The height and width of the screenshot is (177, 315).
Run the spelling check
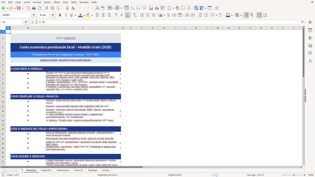pos(103,8)
